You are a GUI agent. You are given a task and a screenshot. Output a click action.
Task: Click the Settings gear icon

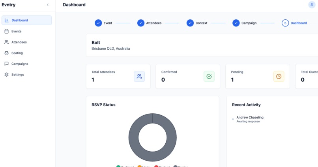click(x=6, y=75)
